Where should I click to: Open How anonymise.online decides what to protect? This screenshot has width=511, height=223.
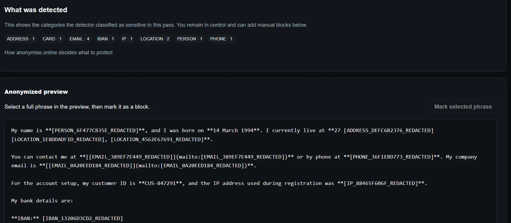pos(59,53)
